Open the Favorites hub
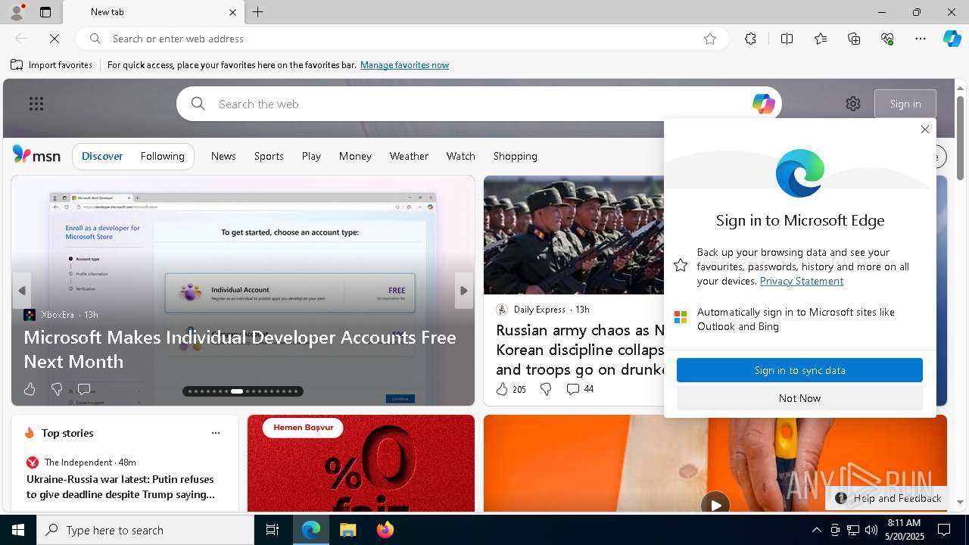The height and width of the screenshot is (545, 969). (x=821, y=39)
